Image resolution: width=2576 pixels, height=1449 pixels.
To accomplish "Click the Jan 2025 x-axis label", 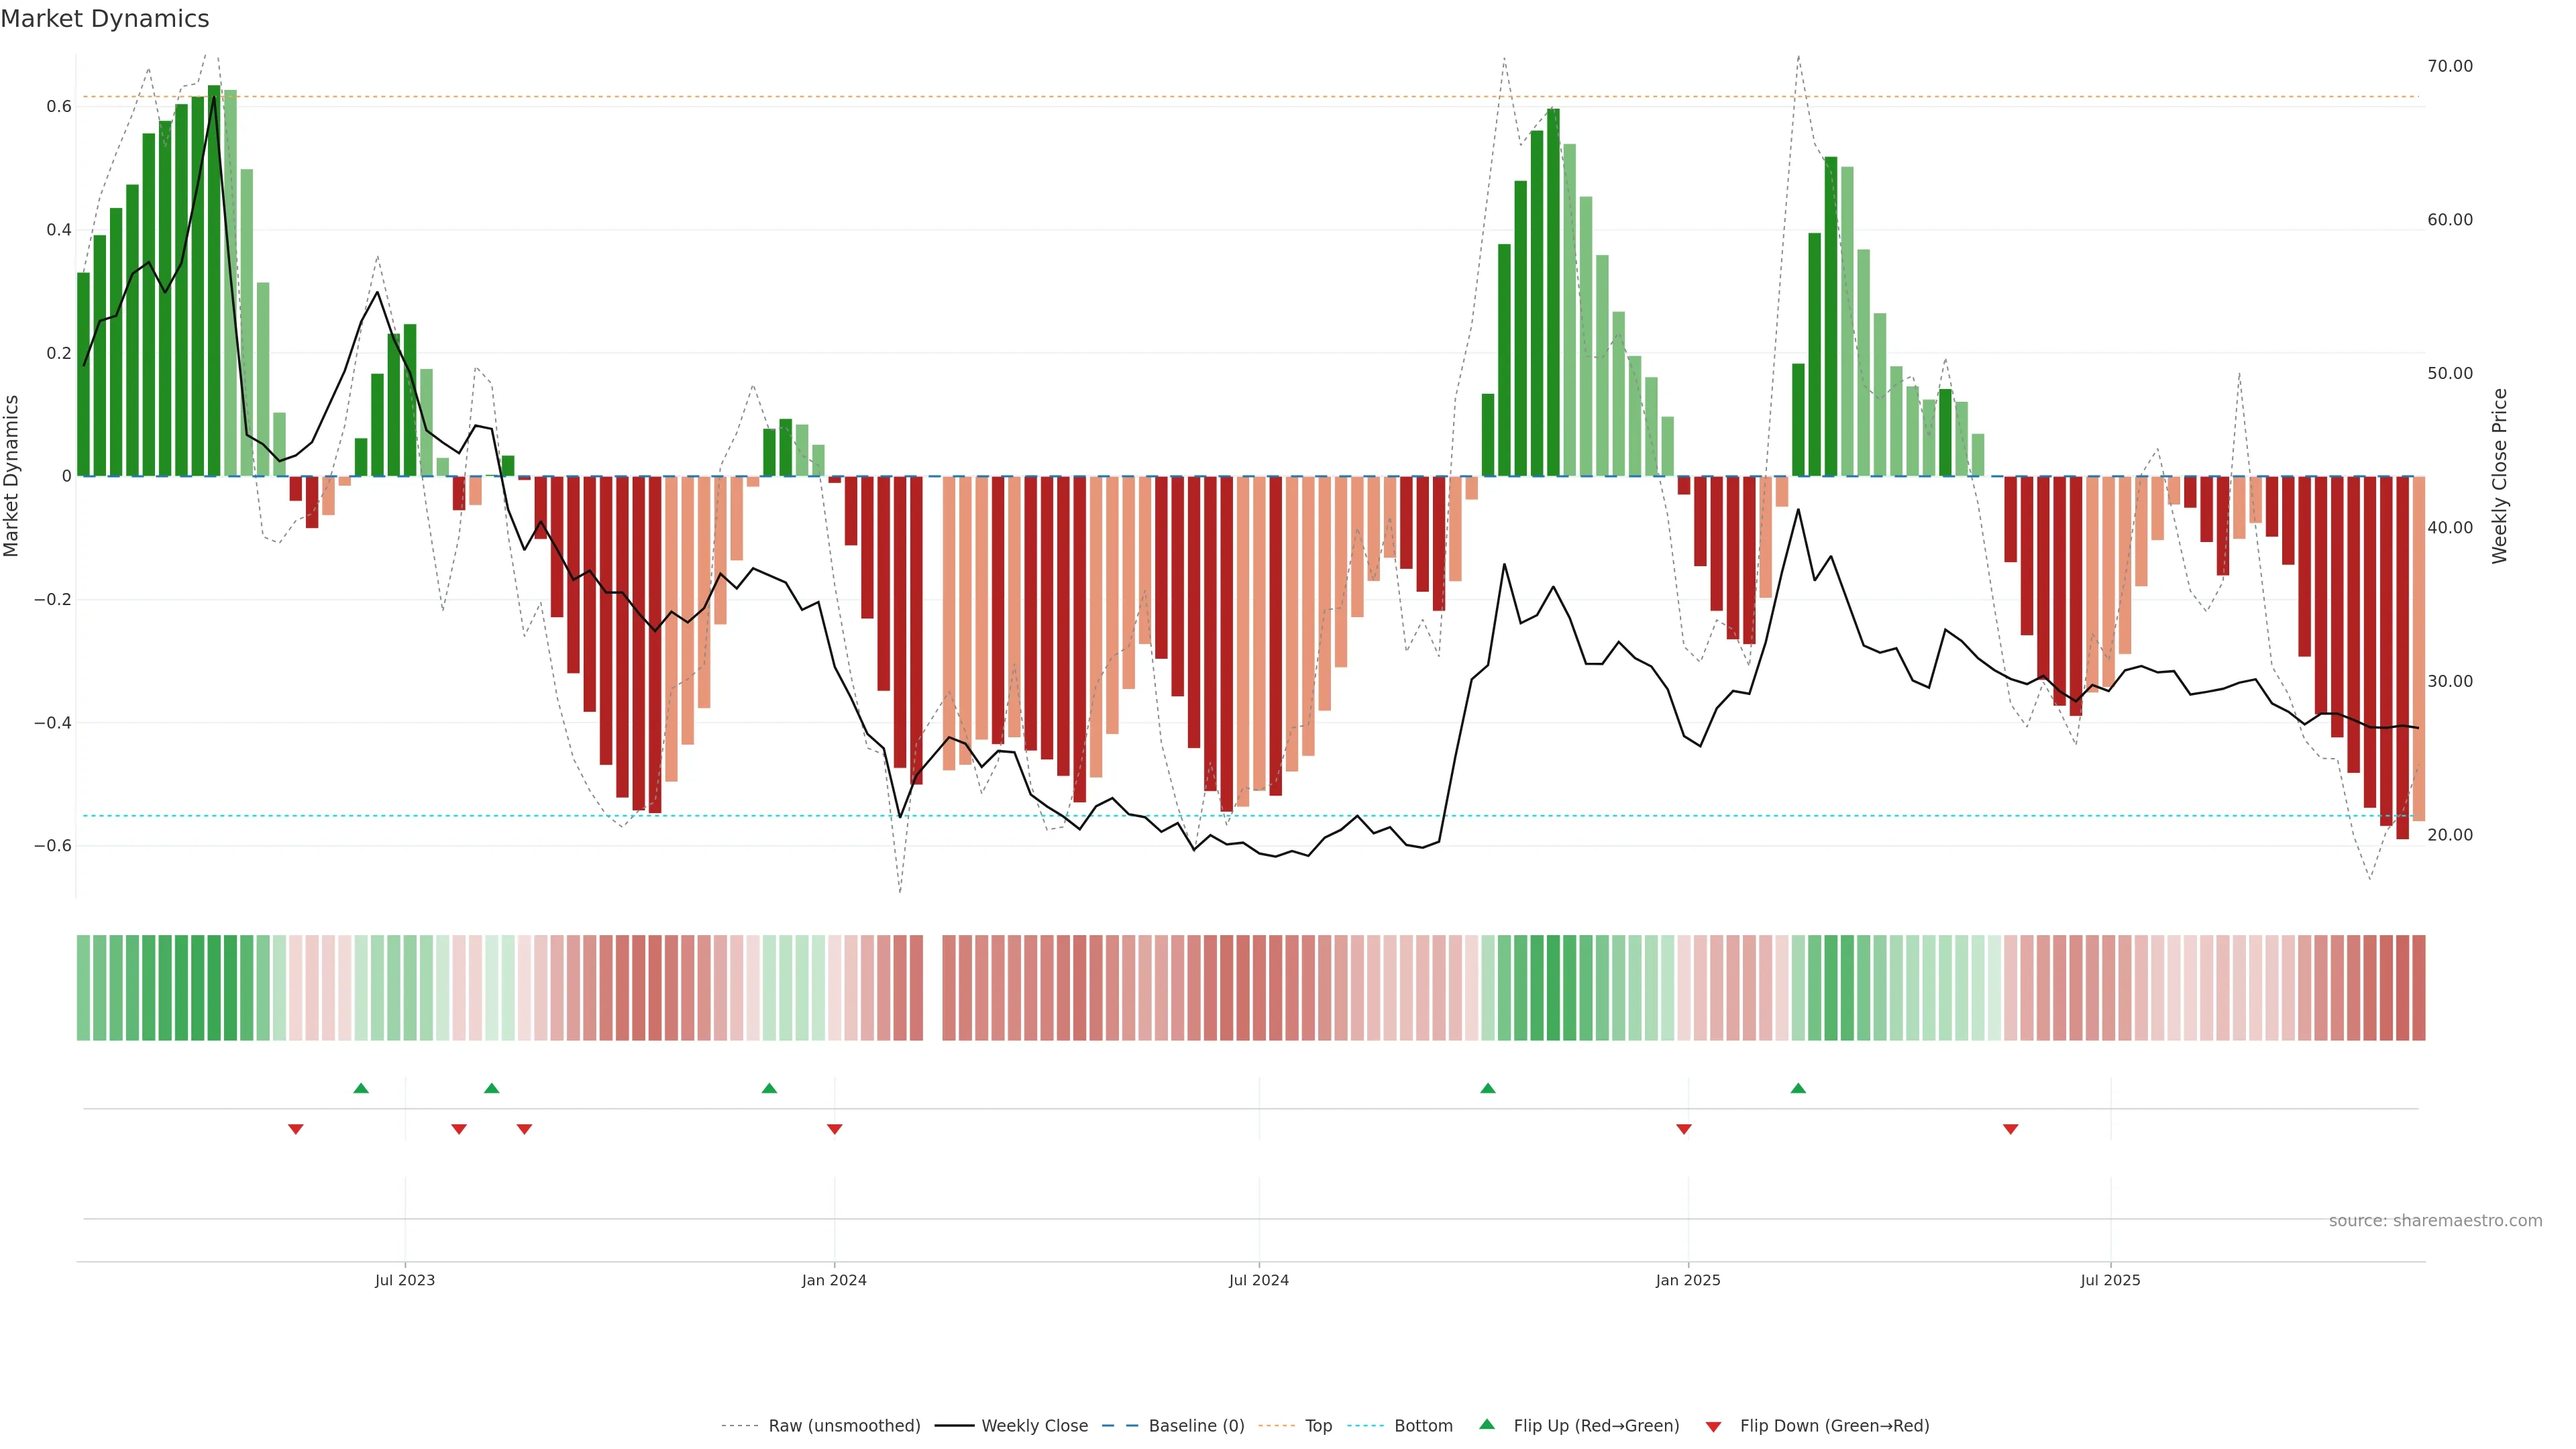I will coord(1688,1280).
